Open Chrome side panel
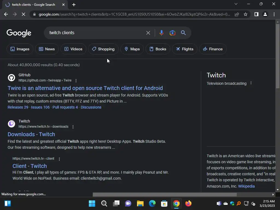Screen dimensions: 280x210 256,14
